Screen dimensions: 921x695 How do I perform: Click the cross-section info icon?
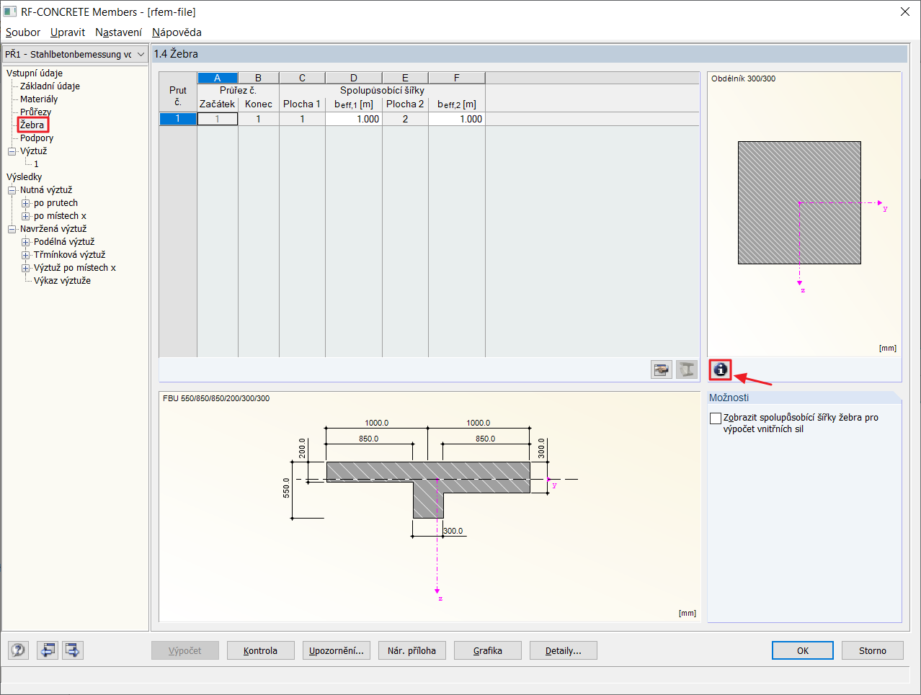click(721, 370)
